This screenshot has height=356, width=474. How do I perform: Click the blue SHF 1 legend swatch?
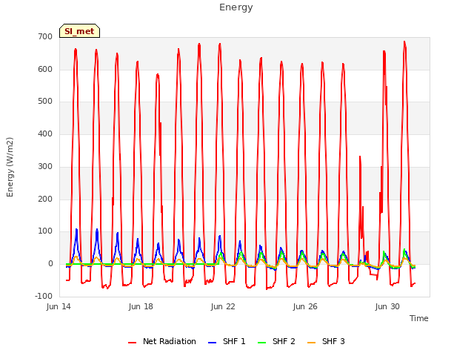tap(213, 343)
